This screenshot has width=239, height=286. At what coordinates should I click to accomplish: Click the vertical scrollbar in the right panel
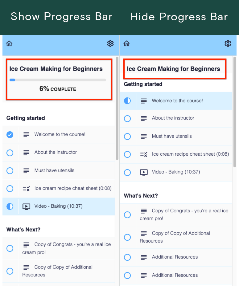[x=235, y=112]
